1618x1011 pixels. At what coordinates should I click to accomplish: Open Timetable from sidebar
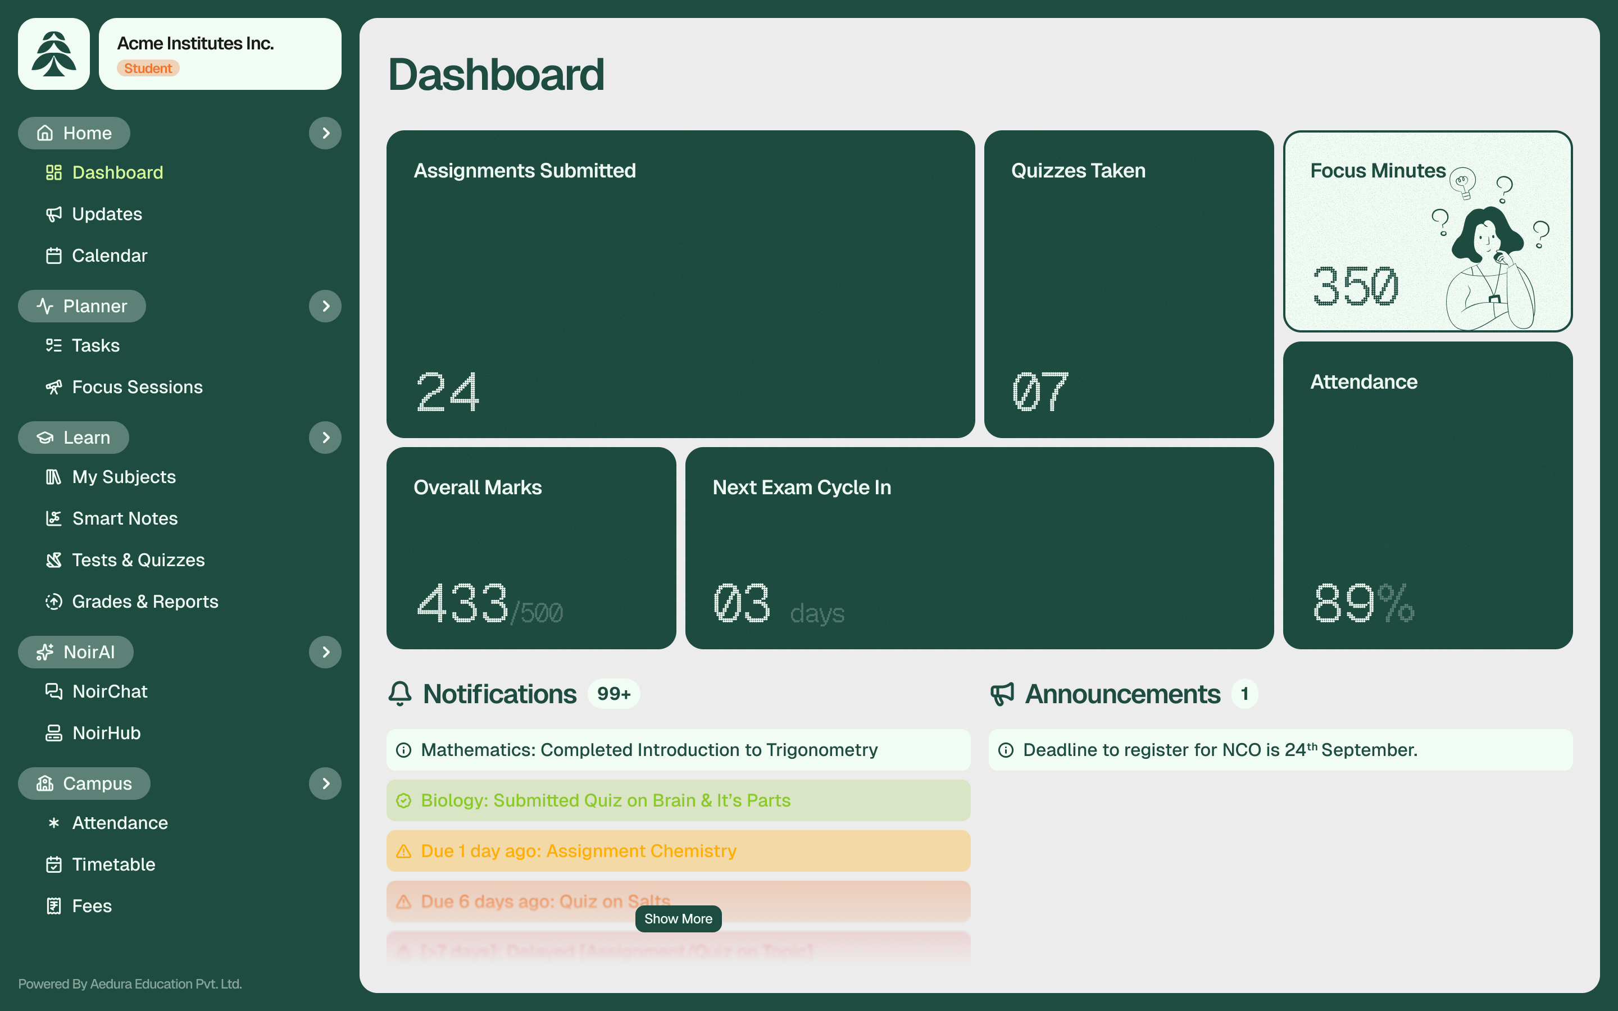tap(101, 864)
